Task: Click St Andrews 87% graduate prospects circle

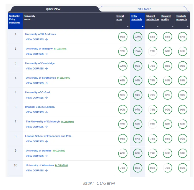Action: point(182,37)
